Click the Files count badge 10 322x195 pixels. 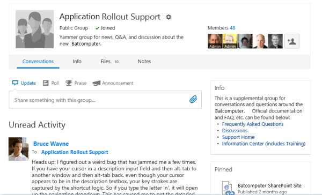click(x=116, y=62)
